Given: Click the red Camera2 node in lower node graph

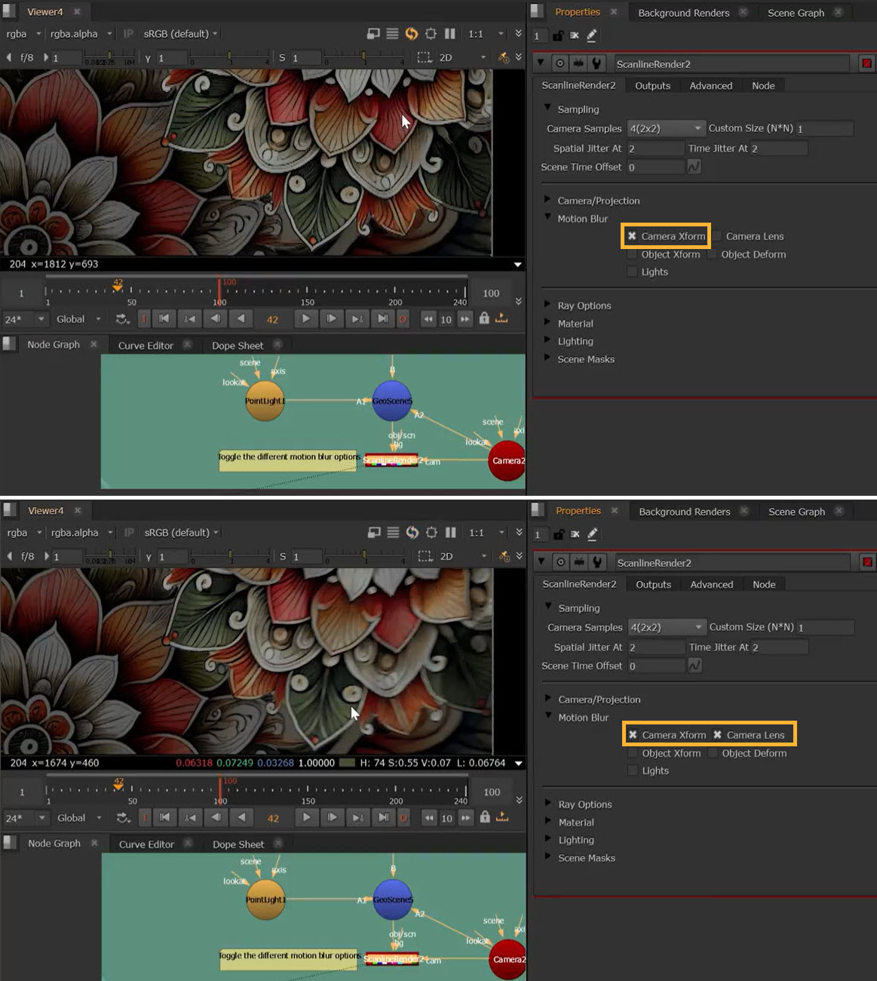Looking at the screenshot, I should [x=507, y=959].
